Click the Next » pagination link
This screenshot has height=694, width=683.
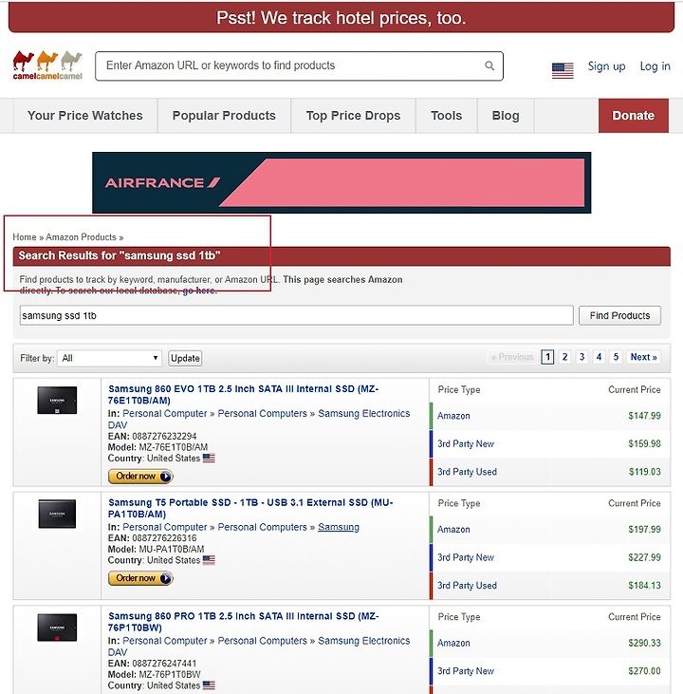pos(643,357)
